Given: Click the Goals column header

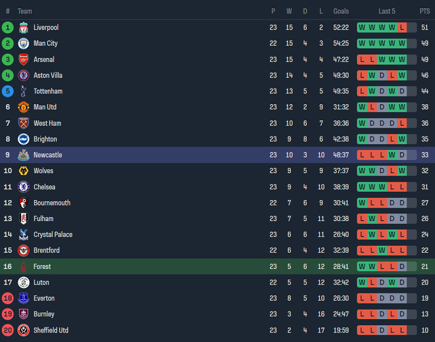Looking at the screenshot, I should tap(341, 11).
